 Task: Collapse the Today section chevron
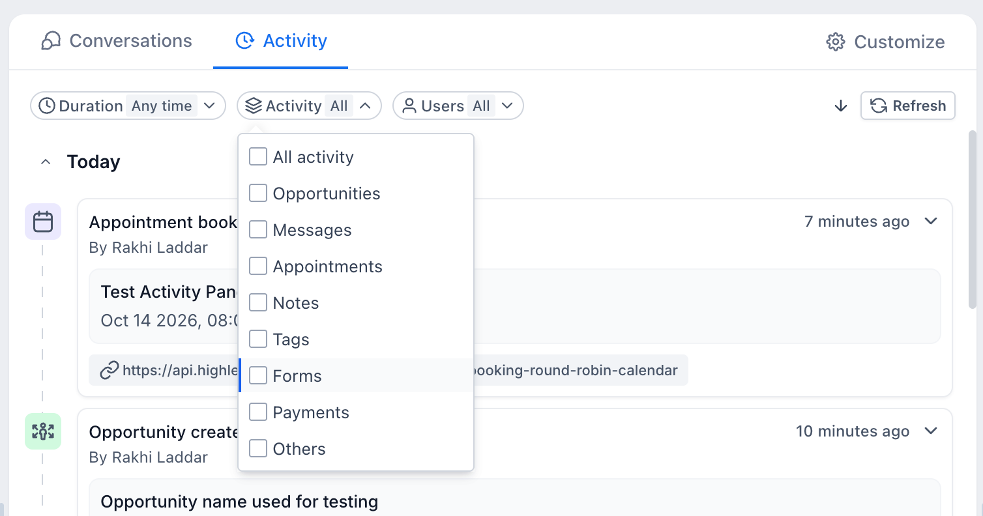46,162
